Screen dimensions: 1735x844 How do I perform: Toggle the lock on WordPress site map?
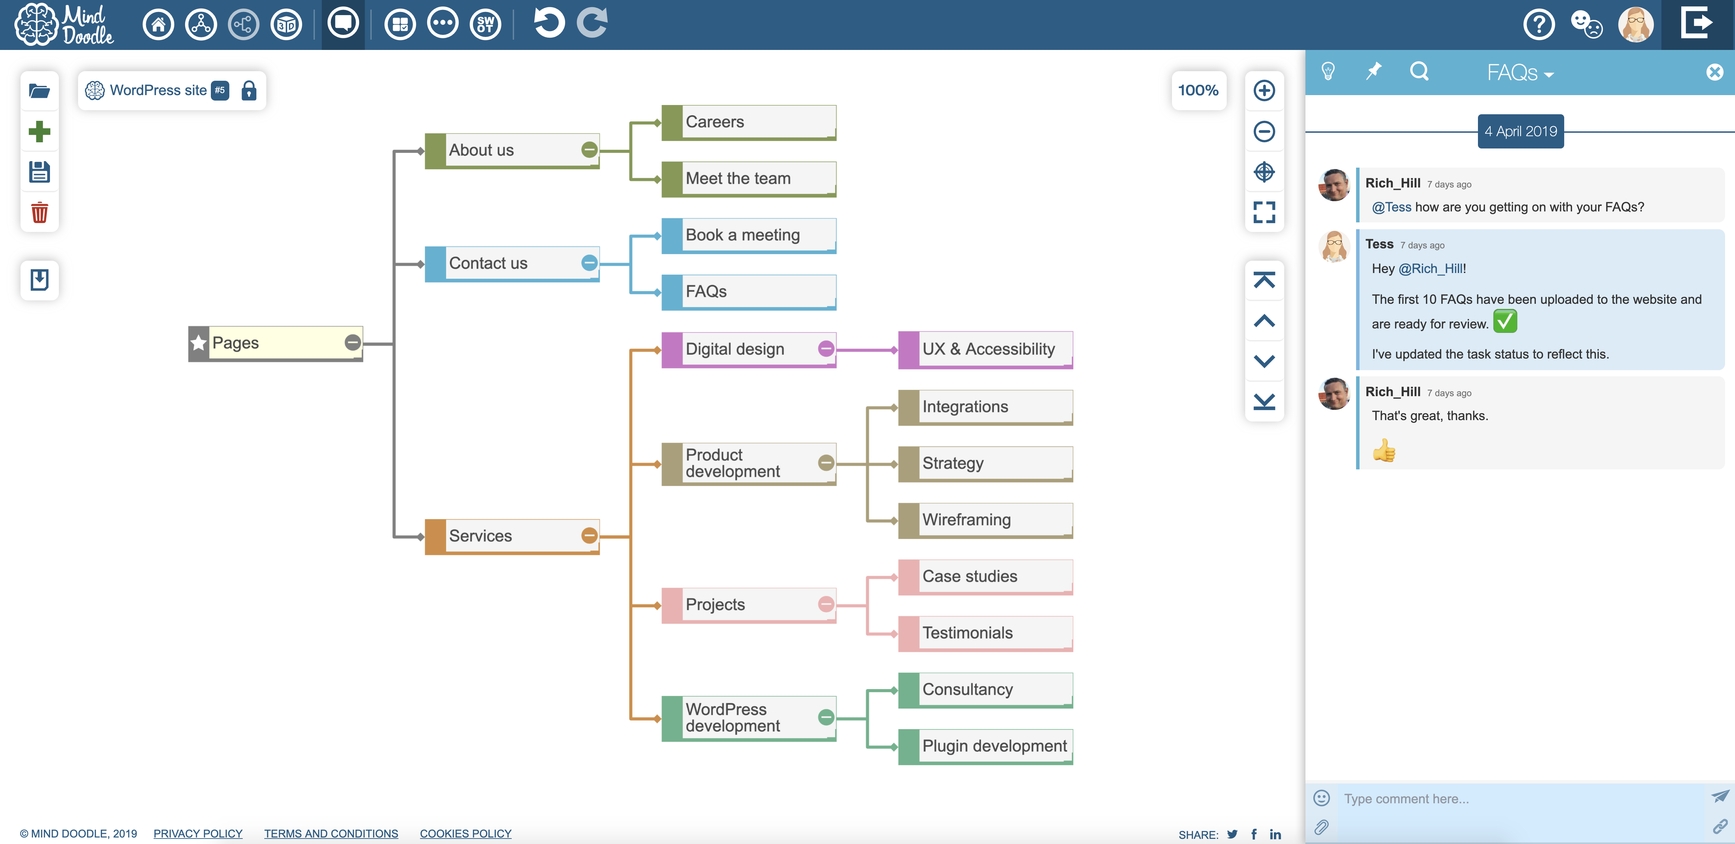pos(248,90)
